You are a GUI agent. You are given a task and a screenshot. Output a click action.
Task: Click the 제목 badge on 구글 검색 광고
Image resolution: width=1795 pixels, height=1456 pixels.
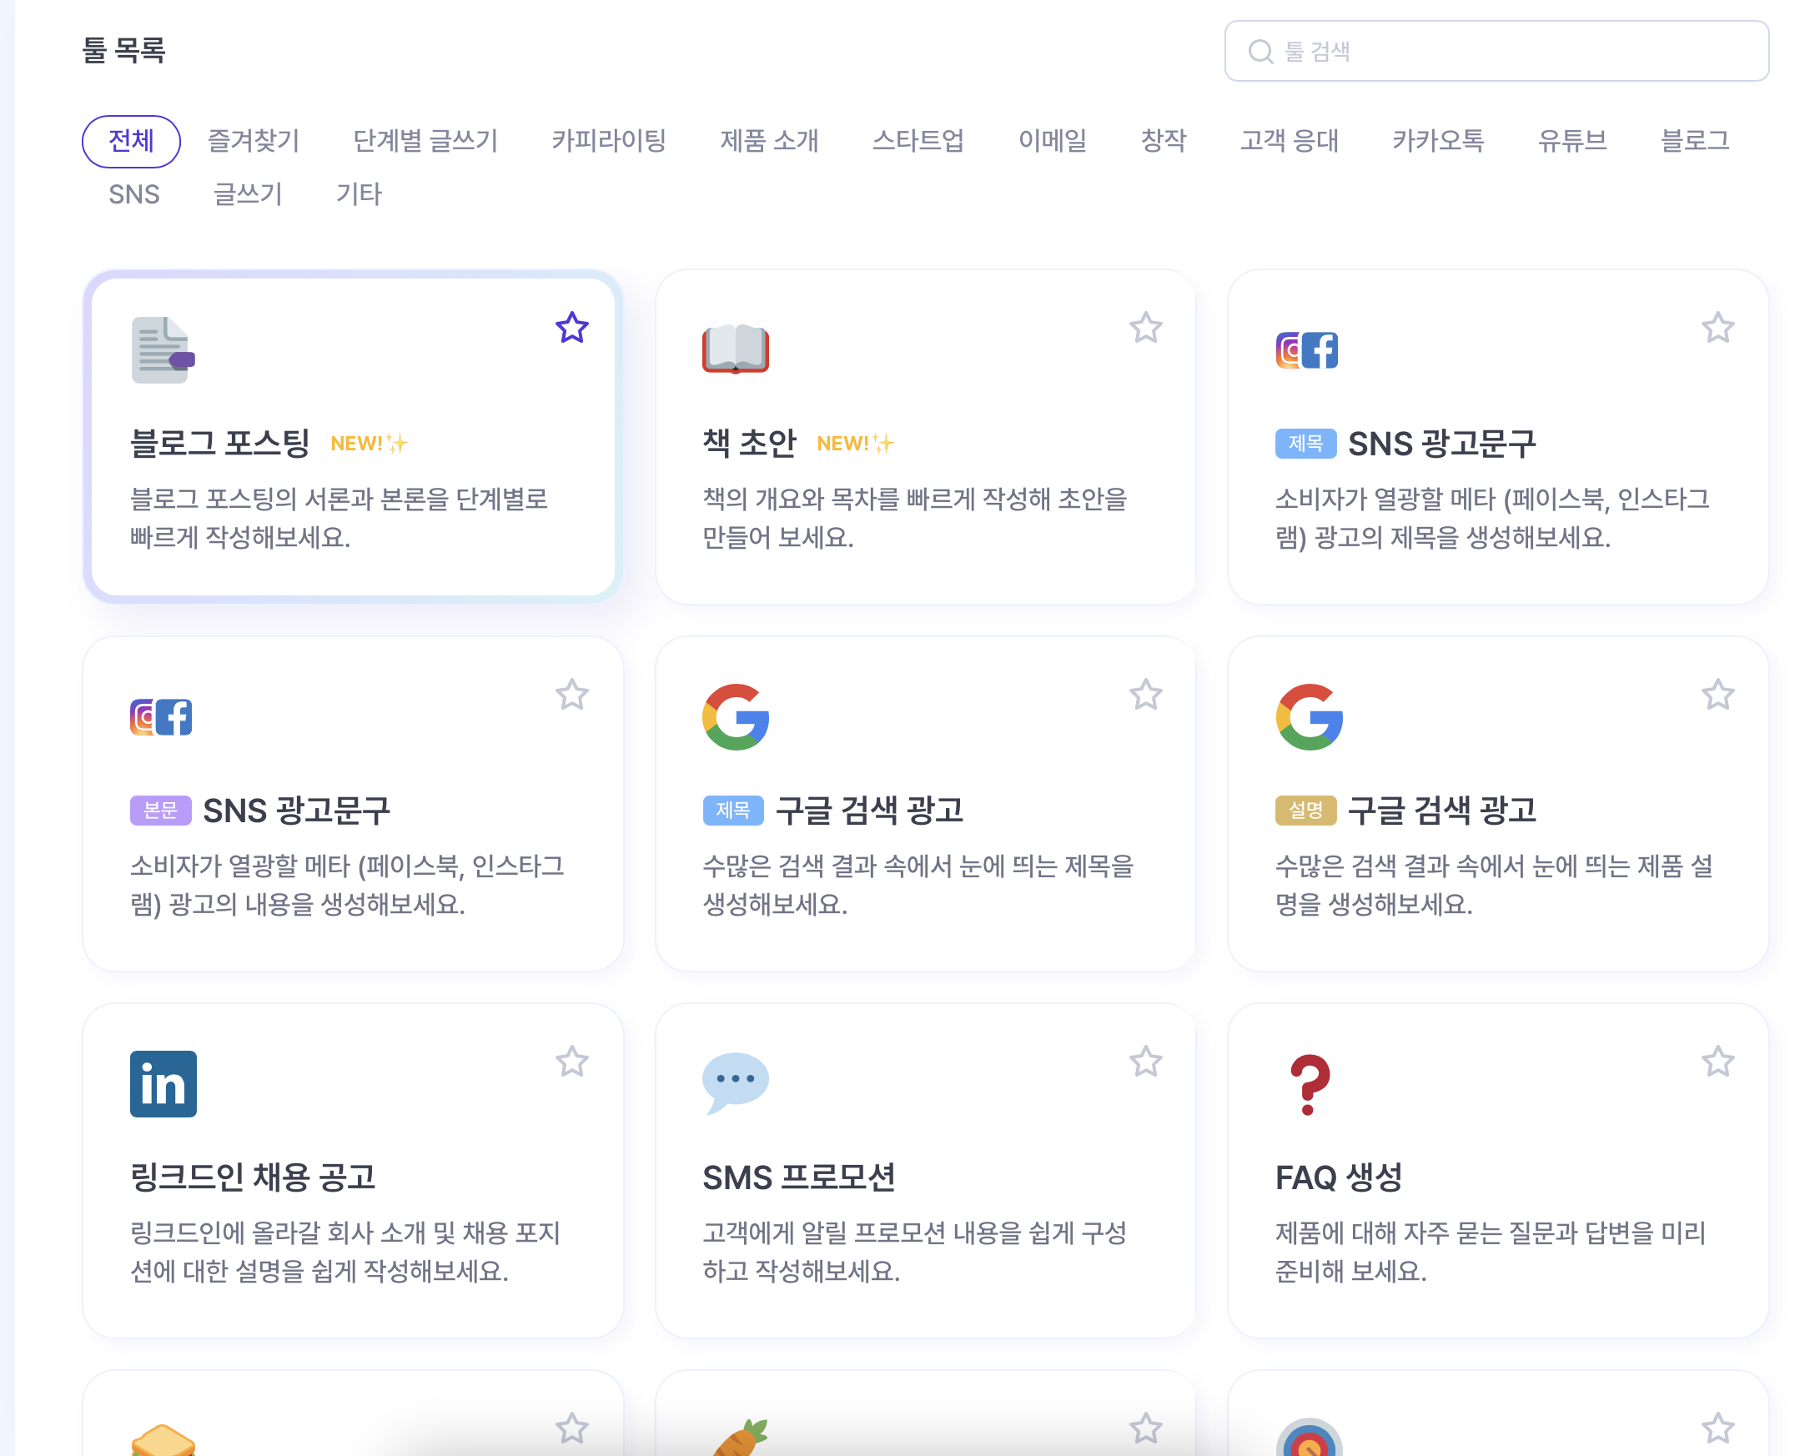pyautogui.click(x=733, y=811)
